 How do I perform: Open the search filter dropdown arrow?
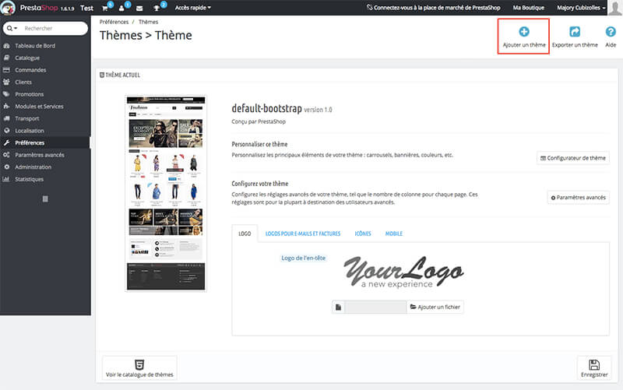point(12,28)
